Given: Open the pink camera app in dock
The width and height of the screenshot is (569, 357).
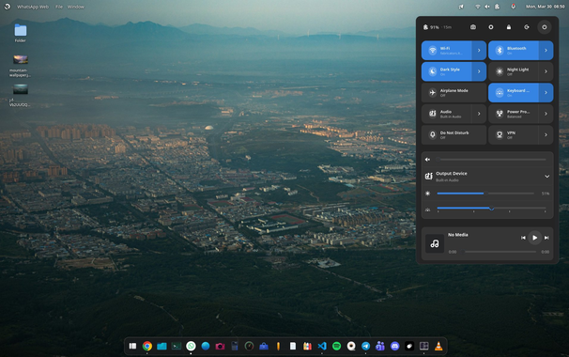Looking at the screenshot, I should pyautogui.click(x=220, y=346).
